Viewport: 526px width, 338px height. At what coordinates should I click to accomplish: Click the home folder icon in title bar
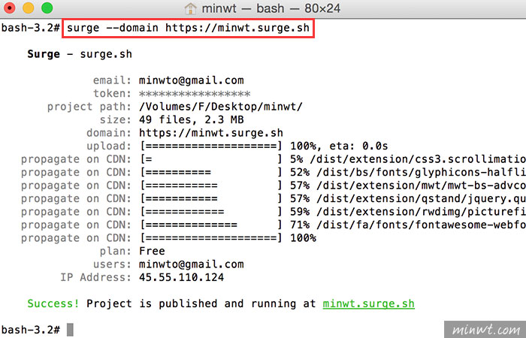tap(190, 8)
